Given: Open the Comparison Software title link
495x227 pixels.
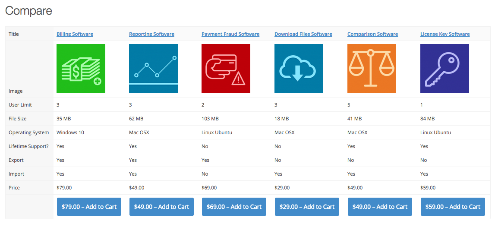Looking at the screenshot, I should tap(372, 34).
